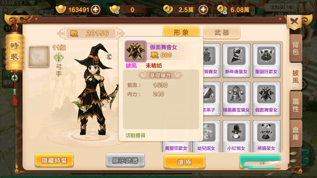
Task: Close the costume panel with X
Action: click(294, 22)
